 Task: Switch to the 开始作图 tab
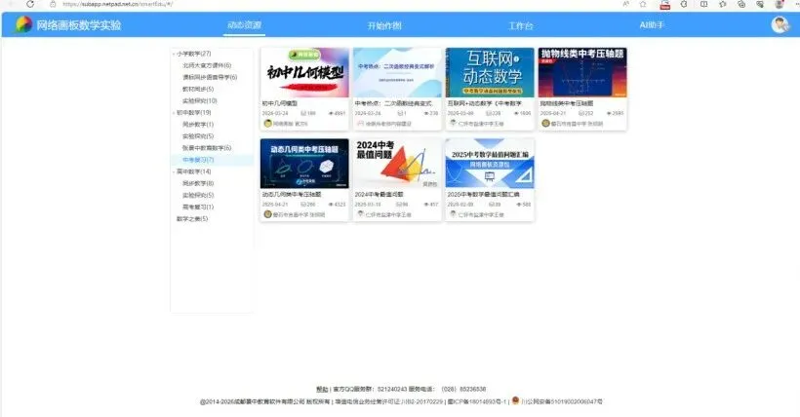coord(384,25)
